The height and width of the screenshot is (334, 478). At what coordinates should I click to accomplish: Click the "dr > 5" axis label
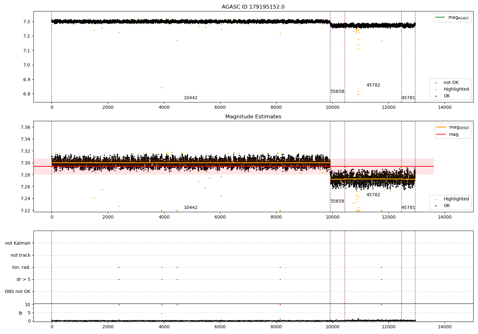pyautogui.click(x=24, y=280)
